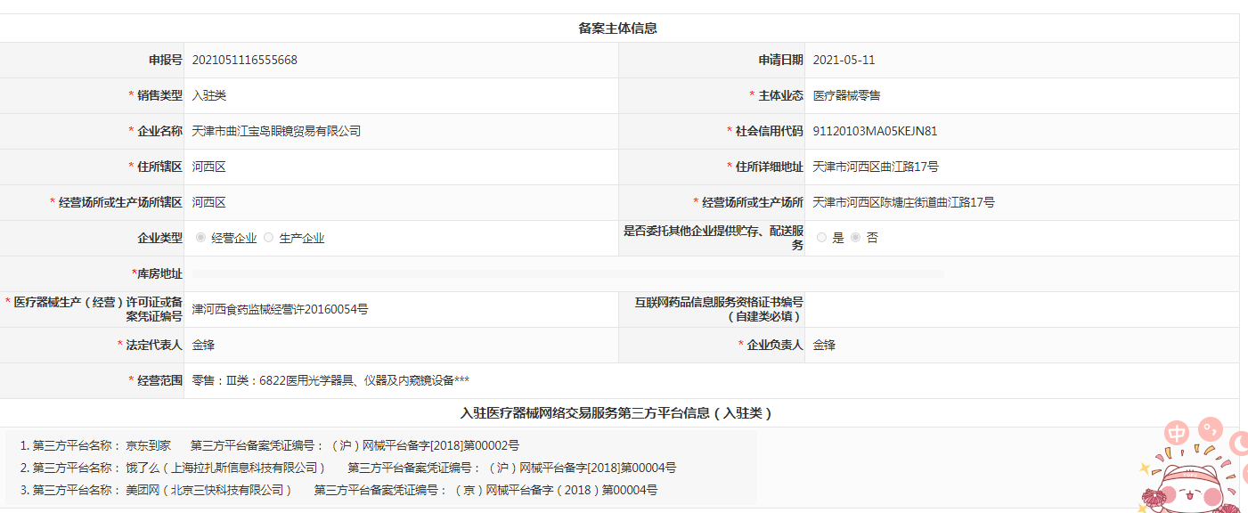
Task: Select the 生产企业 radio button
Action: tap(268, 238)
